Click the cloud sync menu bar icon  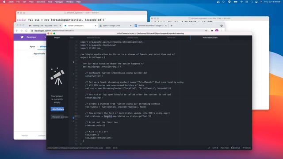[x=218, y=2]
